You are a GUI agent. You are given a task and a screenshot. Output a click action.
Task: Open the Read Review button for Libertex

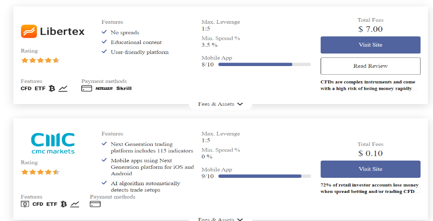[x=370, y=66]
